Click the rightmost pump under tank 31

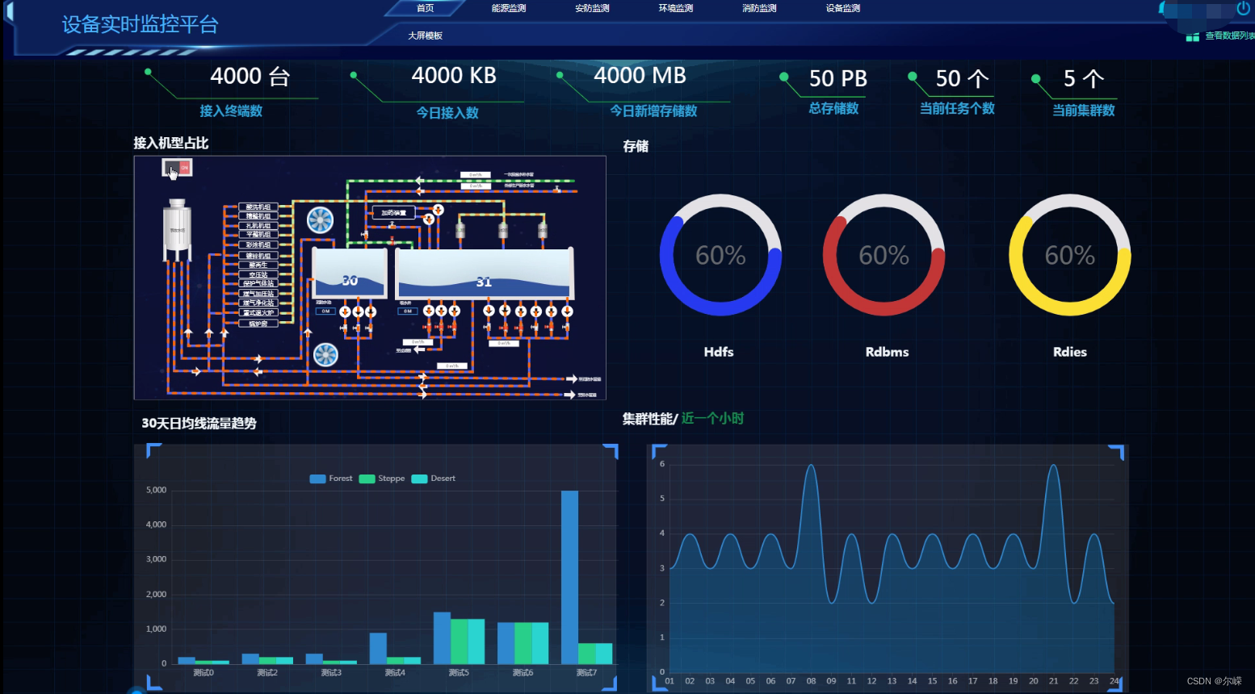(567, 311)
